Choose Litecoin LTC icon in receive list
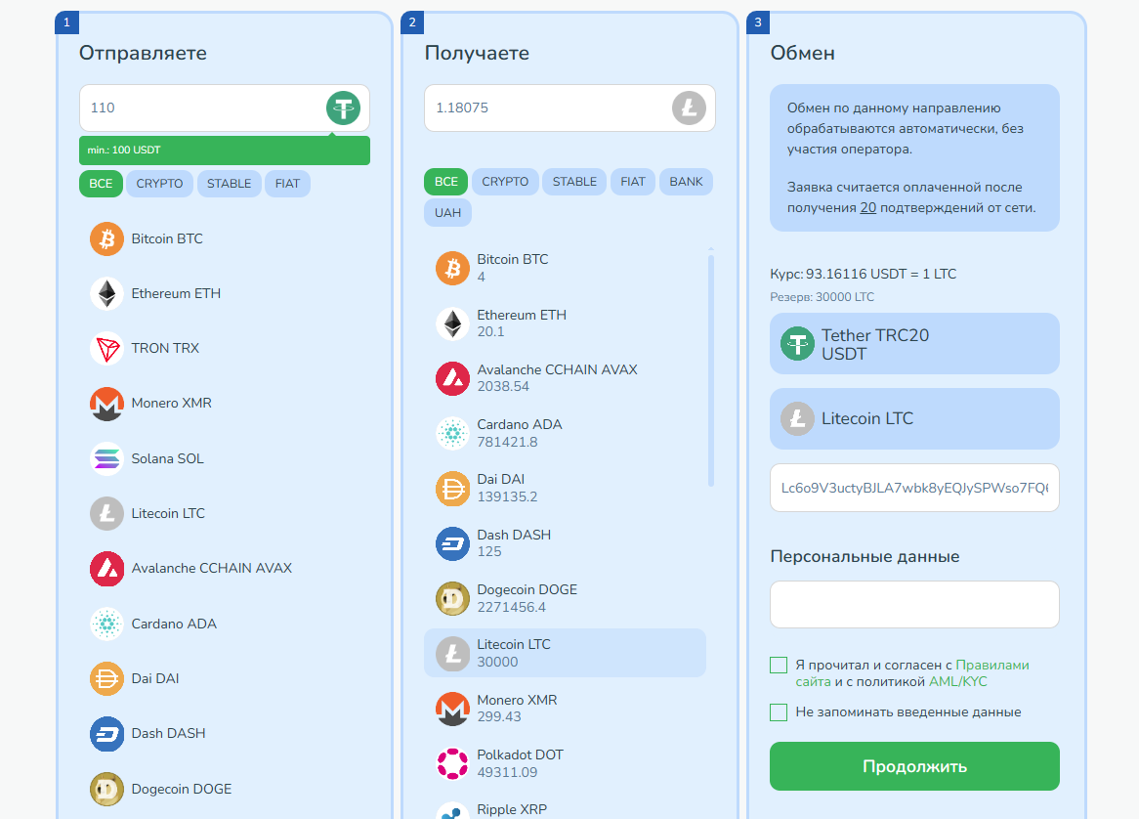 tap(452, 653)
